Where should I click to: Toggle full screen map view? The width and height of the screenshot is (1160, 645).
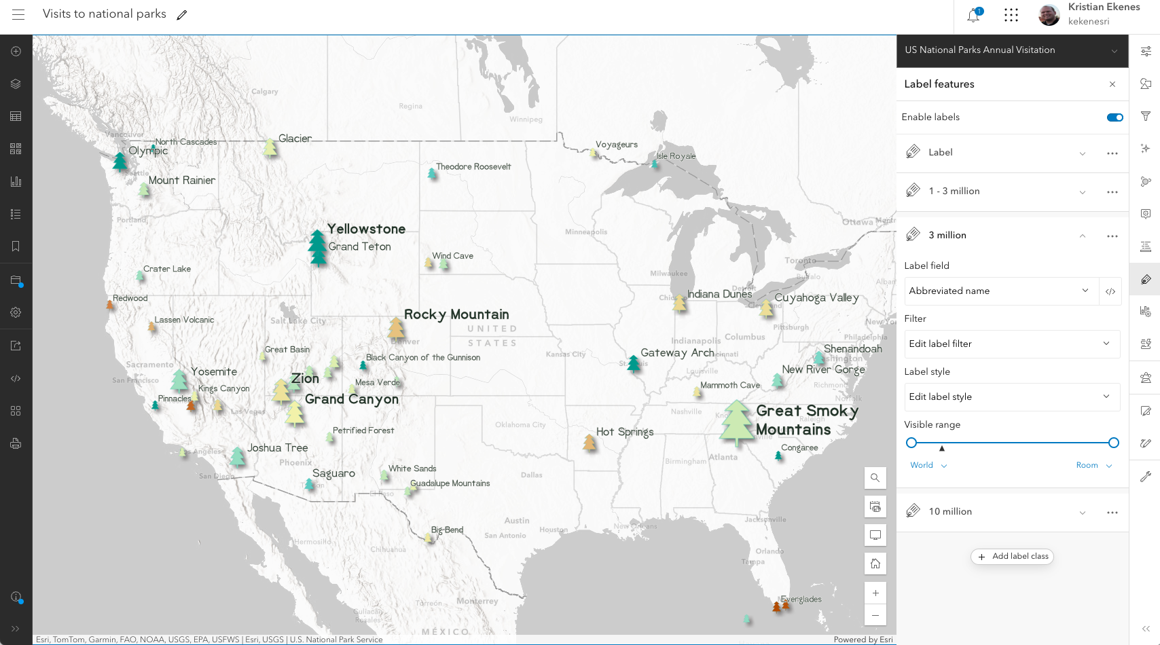tap(875, 535)
